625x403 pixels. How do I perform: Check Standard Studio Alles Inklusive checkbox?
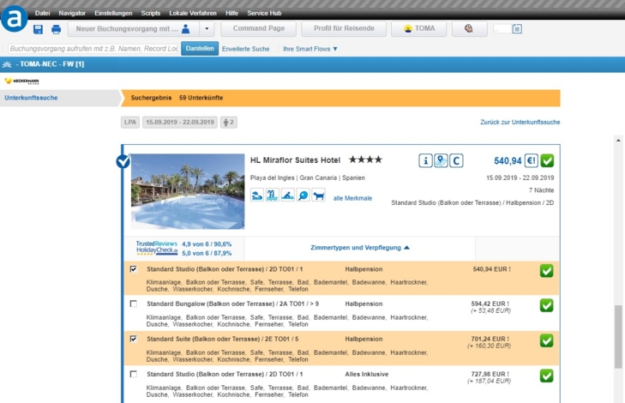134,374
